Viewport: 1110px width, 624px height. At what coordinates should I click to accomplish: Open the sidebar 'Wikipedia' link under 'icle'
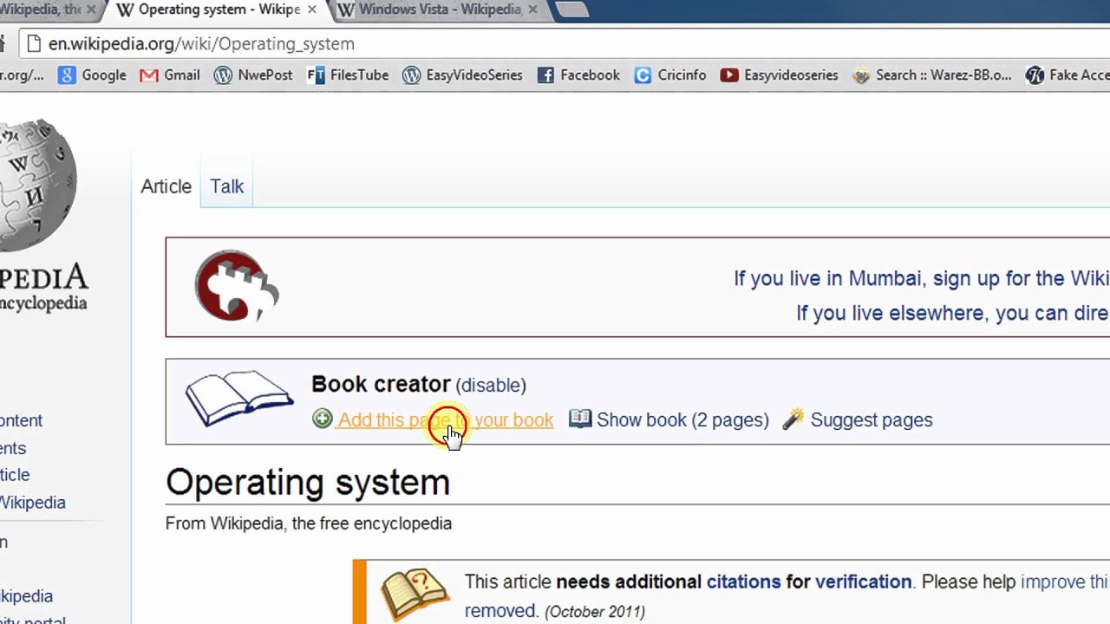[32, 503]
